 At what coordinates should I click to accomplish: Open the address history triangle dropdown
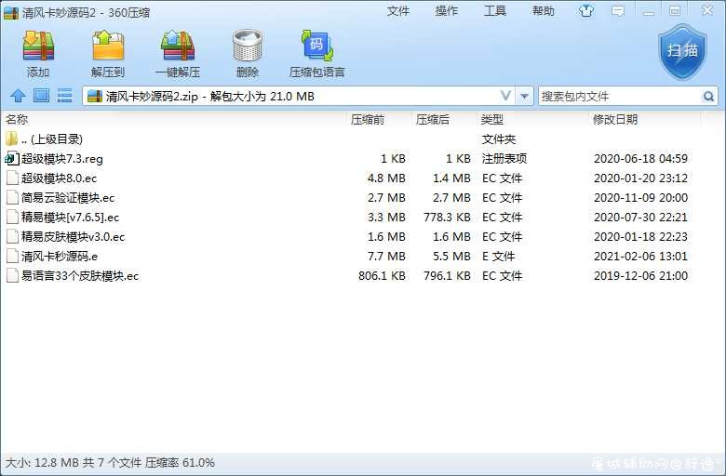(524, 96)
